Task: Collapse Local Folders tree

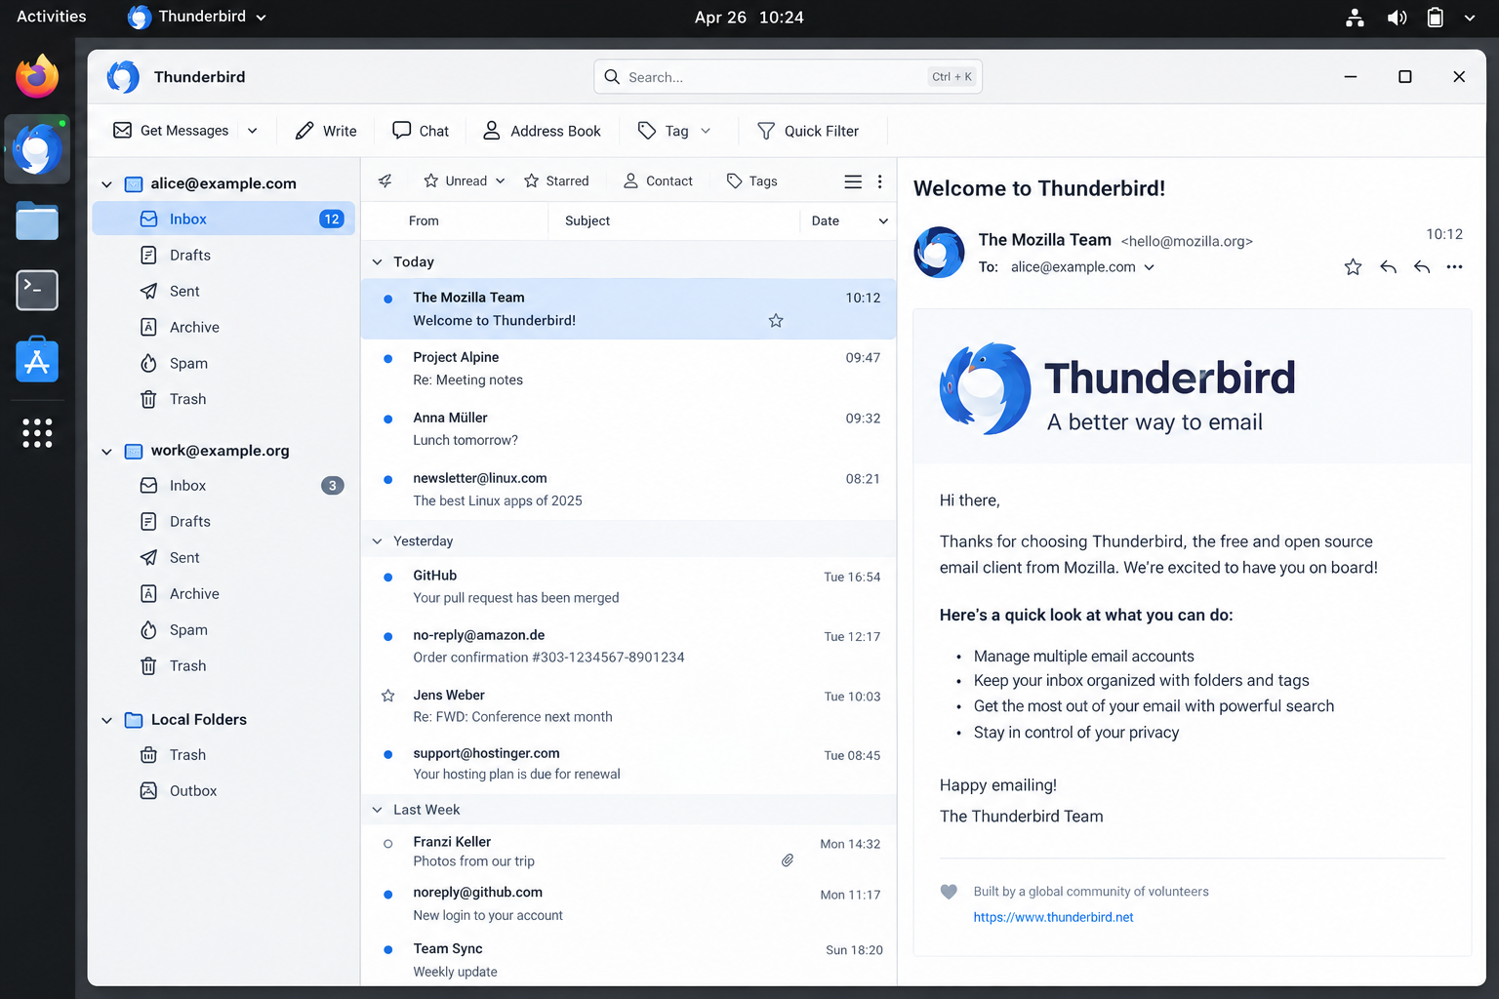Action: 106,720
